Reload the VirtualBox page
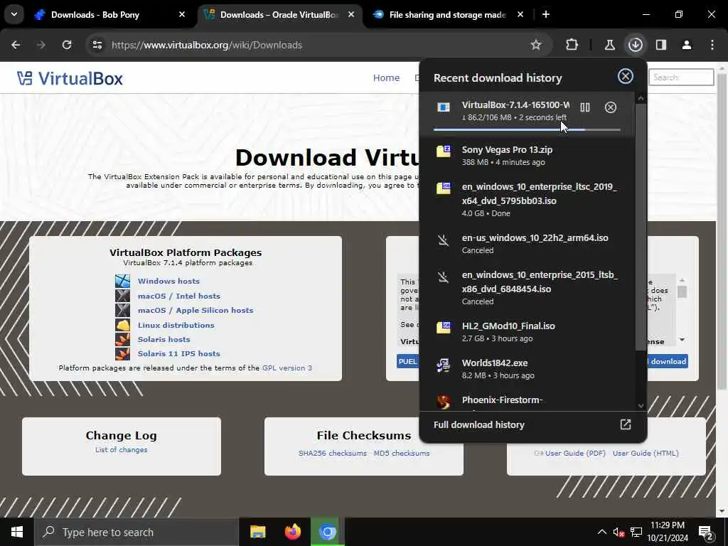This screenshot has width=728, height=546. pyautogui.click(x=67, y=45)
